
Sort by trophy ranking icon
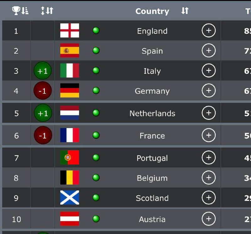point(20,11)
